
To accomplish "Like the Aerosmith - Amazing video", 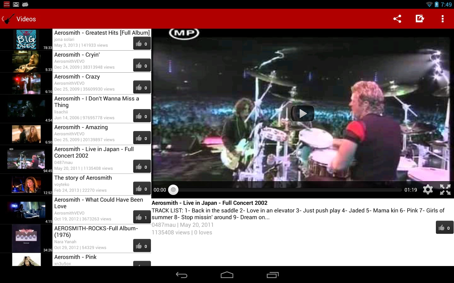I will coord(142,138).
